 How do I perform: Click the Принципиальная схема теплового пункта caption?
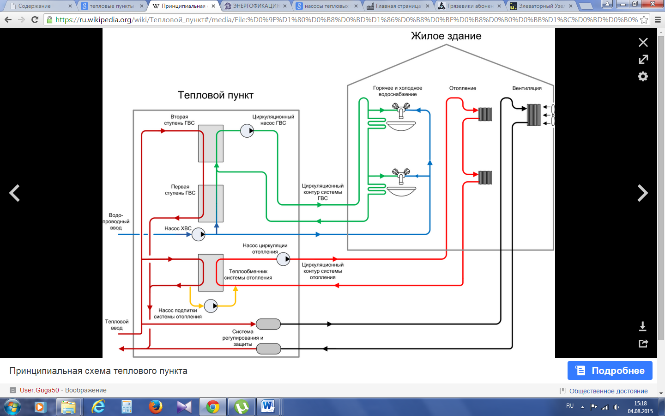point(98,371)
